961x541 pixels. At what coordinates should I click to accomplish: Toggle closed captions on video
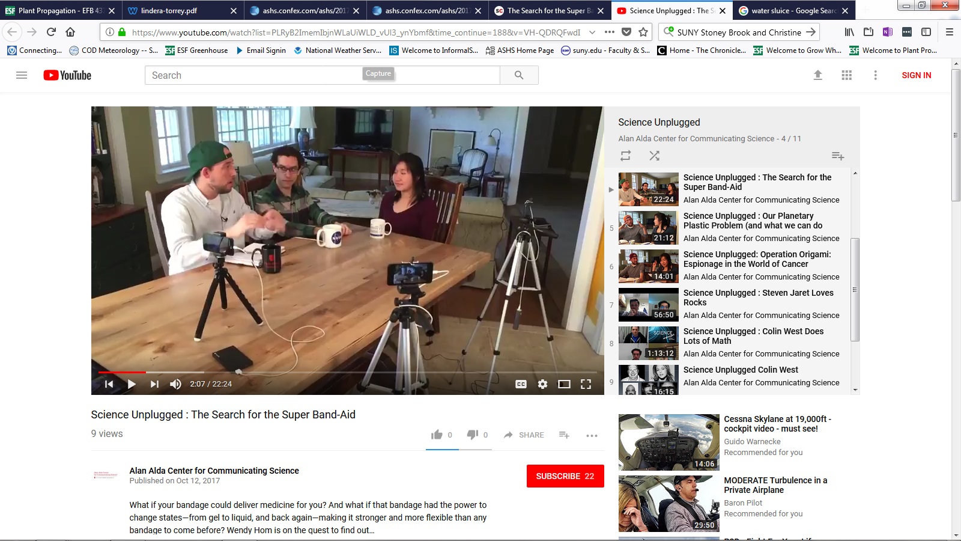pos(521,384)
